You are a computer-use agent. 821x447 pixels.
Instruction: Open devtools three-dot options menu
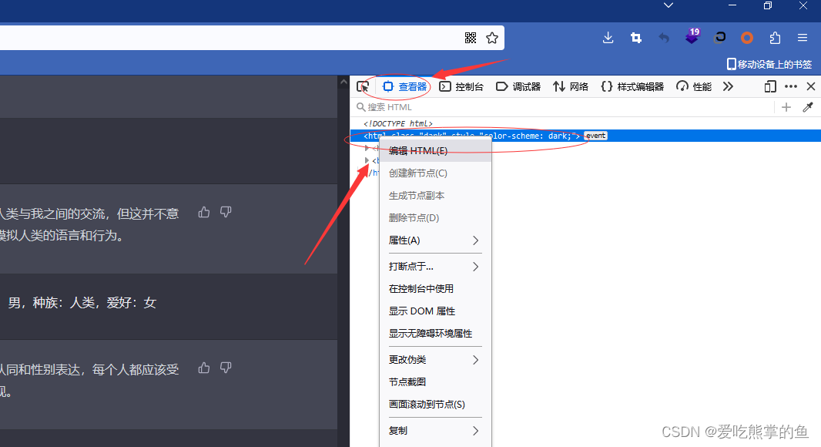pyautogui.click(x=791, y=86)
